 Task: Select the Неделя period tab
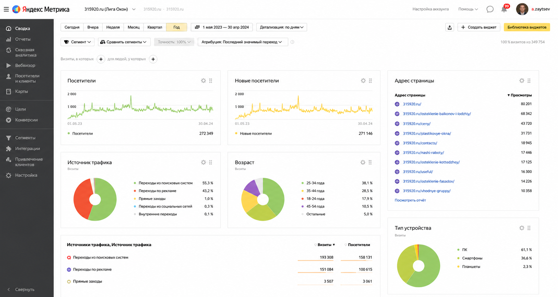[113, 27]
